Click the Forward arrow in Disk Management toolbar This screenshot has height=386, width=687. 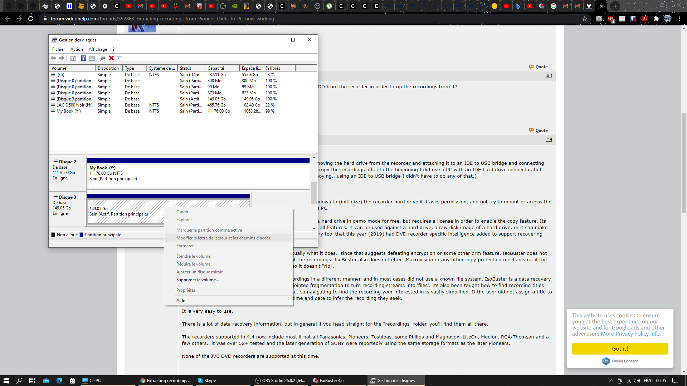(62, 58)
